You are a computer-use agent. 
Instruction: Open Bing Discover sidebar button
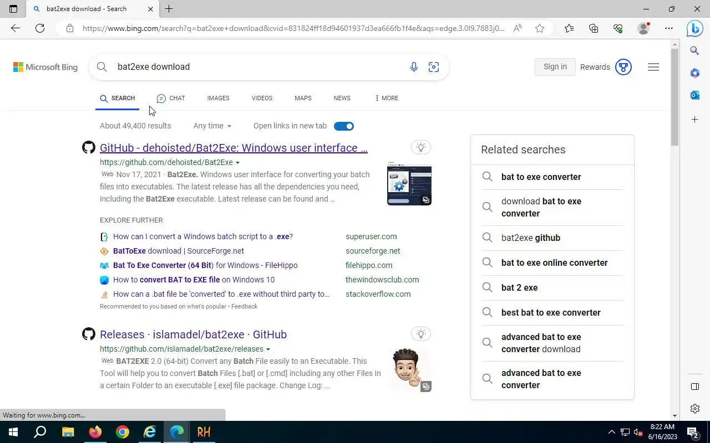(x=694, y=28)
